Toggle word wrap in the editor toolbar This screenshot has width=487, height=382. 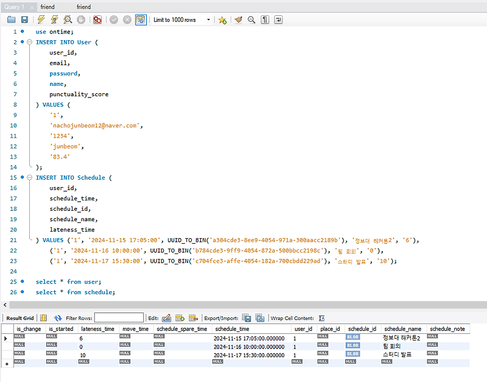(x=278, y=19)
